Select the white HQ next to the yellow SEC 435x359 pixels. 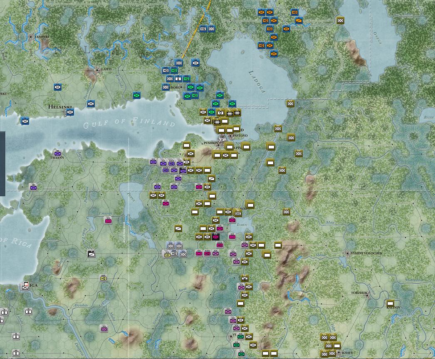(174, 253)
